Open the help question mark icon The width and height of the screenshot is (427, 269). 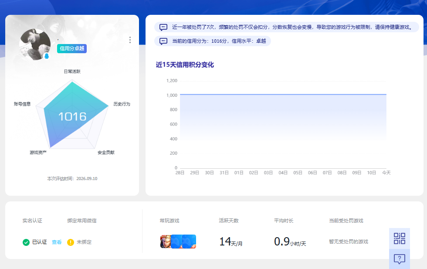(x=399, y=259)
